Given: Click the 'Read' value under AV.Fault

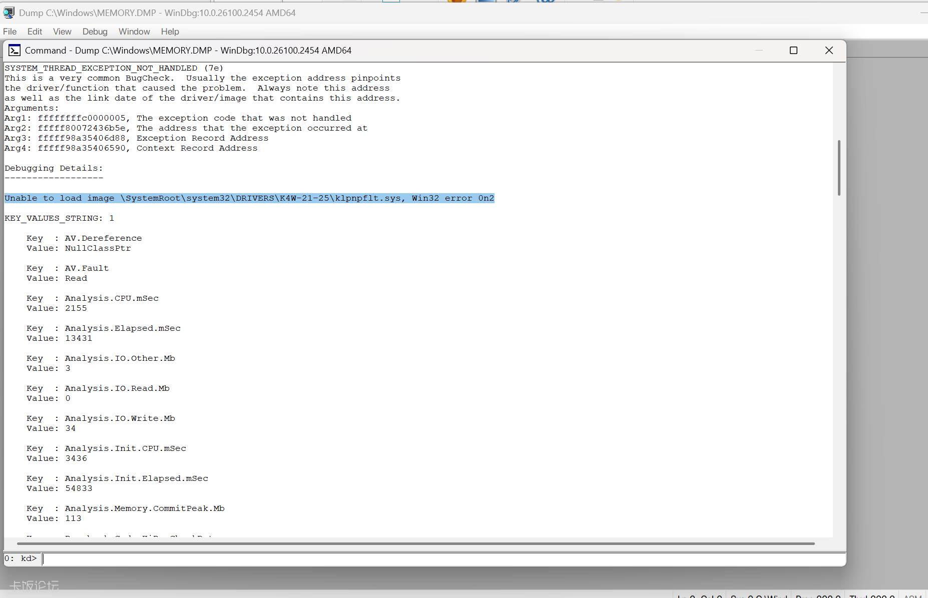Looking at the screenshot, I should tap(76, 278).
